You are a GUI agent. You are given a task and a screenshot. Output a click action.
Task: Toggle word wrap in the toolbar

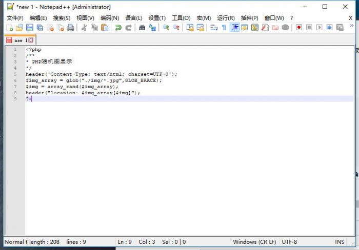pos(214,28)
